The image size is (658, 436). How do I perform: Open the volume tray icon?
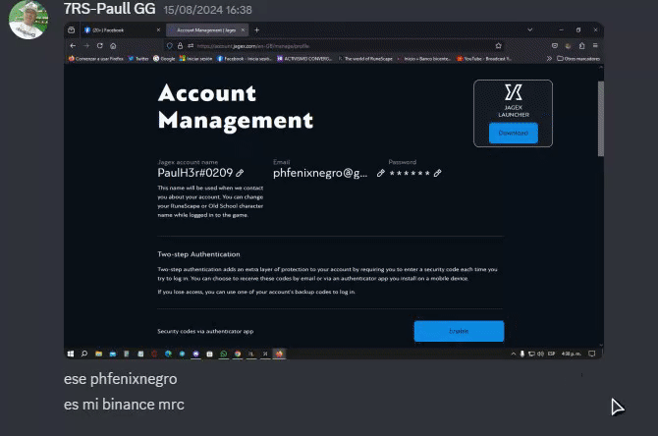click(540, 354)
